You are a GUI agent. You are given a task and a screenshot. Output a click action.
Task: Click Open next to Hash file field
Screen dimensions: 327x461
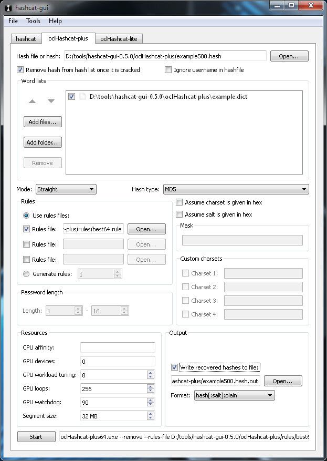289,56
